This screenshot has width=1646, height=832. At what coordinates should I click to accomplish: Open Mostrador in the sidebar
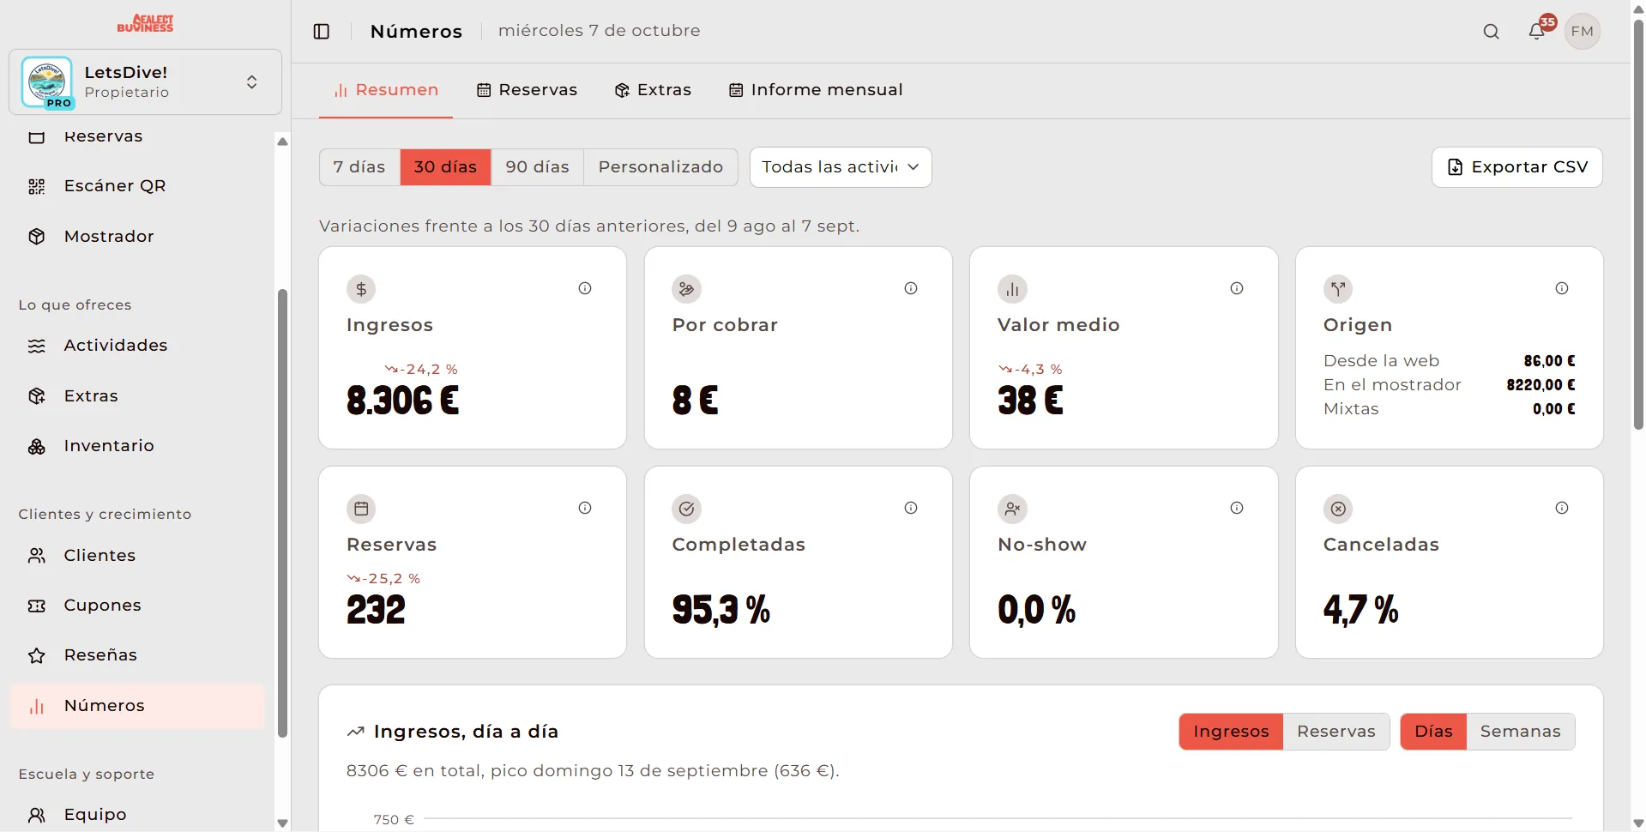137,236
